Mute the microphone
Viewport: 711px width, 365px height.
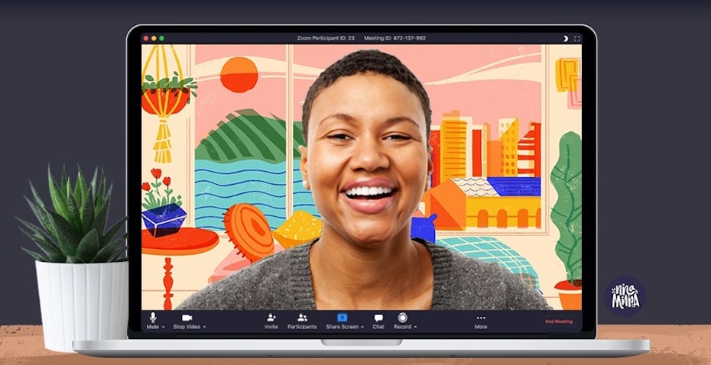pos(153,318)
